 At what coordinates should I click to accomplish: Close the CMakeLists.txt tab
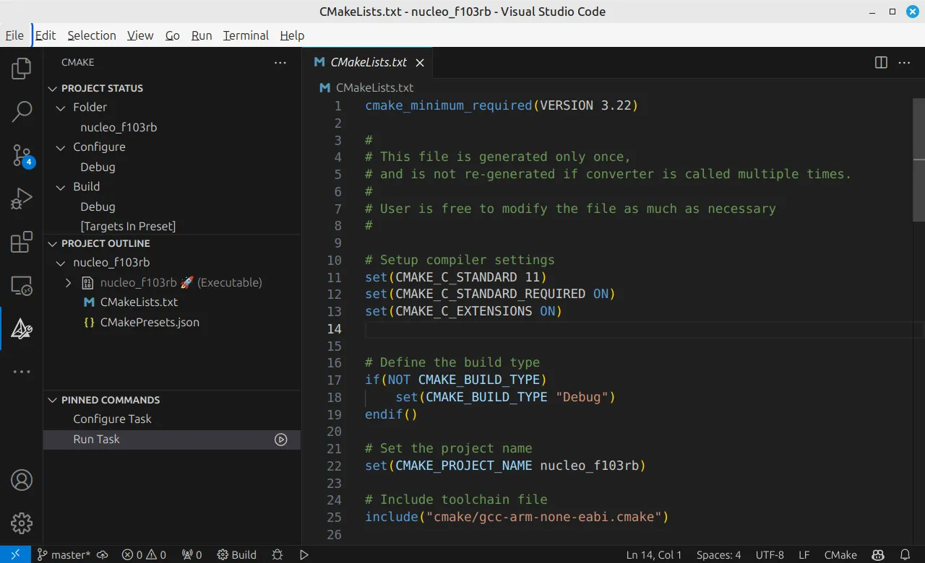(x=419, y=63)
